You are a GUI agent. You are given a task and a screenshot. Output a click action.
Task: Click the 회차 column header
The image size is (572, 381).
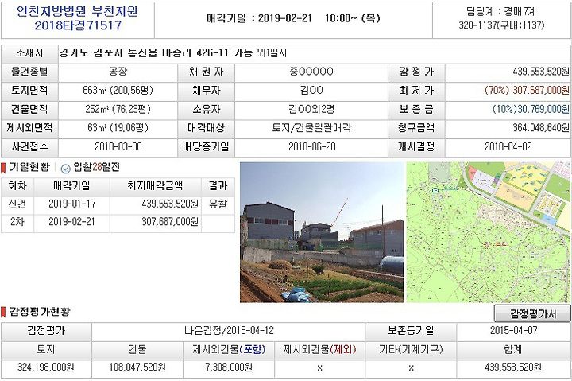coord(17,186)
